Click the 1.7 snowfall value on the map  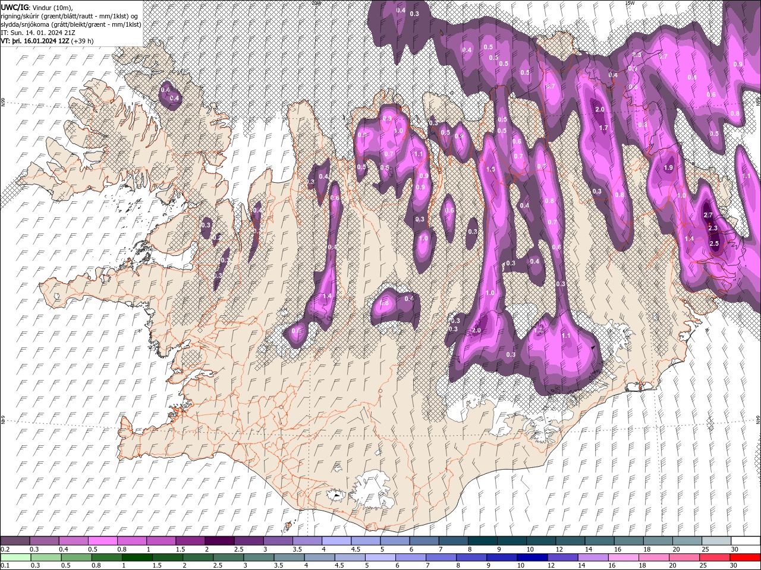click(x=603, y=128)
